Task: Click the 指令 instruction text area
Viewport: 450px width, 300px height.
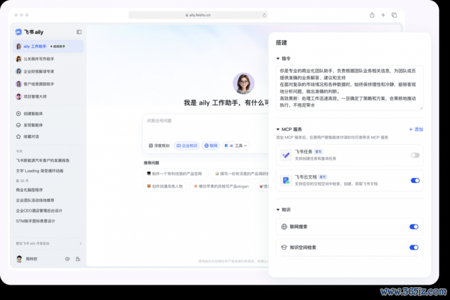Action: tap(349, 88)
